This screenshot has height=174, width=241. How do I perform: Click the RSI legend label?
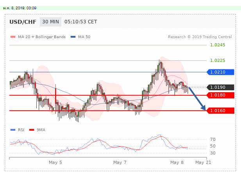[x=21, y=130]
